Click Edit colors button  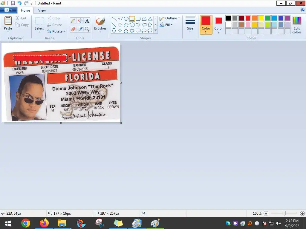click(x=297, y=25)
